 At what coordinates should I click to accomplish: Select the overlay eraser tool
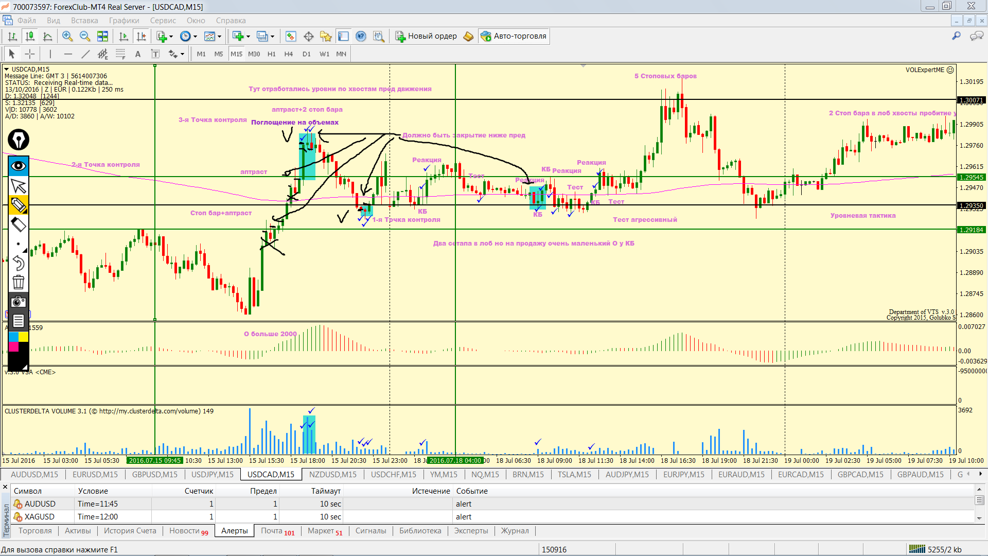point(19,224)
